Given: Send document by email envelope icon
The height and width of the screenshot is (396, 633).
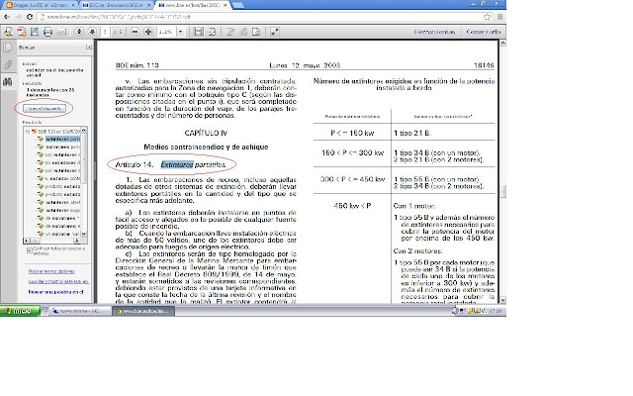Looking at the screenshot, I should [61, 32].
